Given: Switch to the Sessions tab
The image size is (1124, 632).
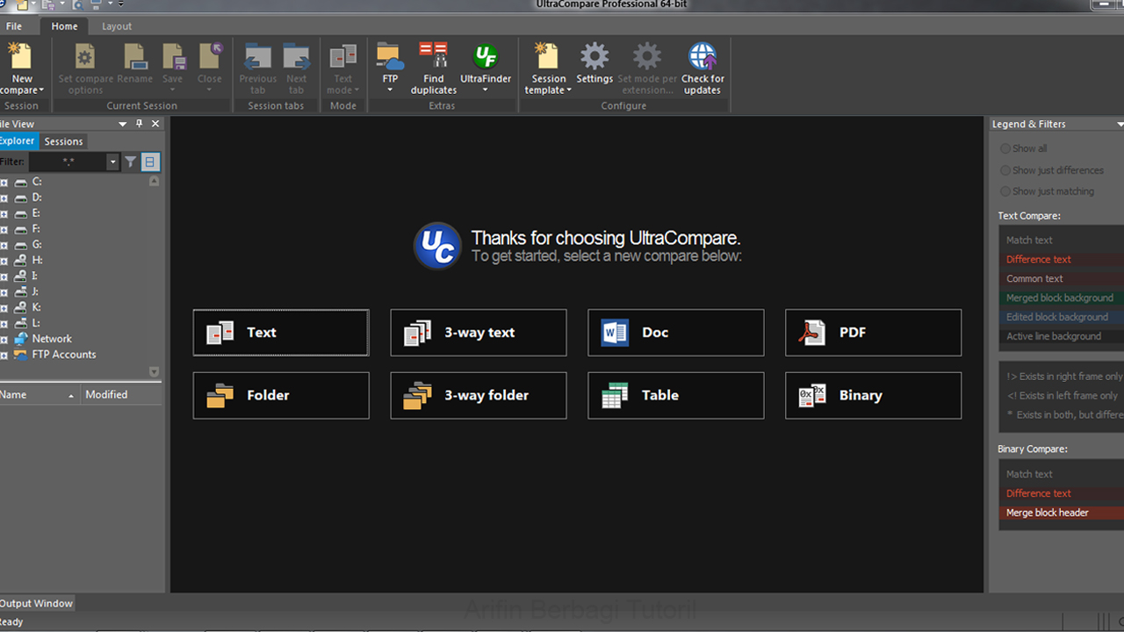Looking at the screenshot, I should (63, 141).
